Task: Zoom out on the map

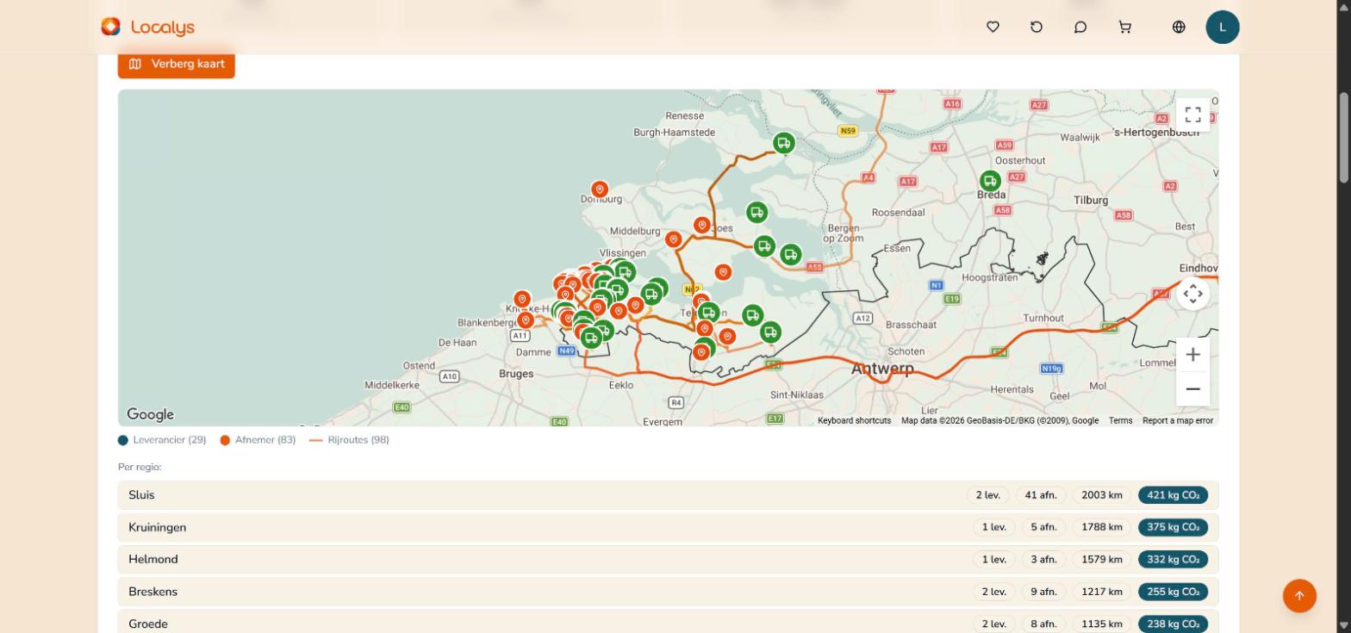Action: coord(1193,389)
